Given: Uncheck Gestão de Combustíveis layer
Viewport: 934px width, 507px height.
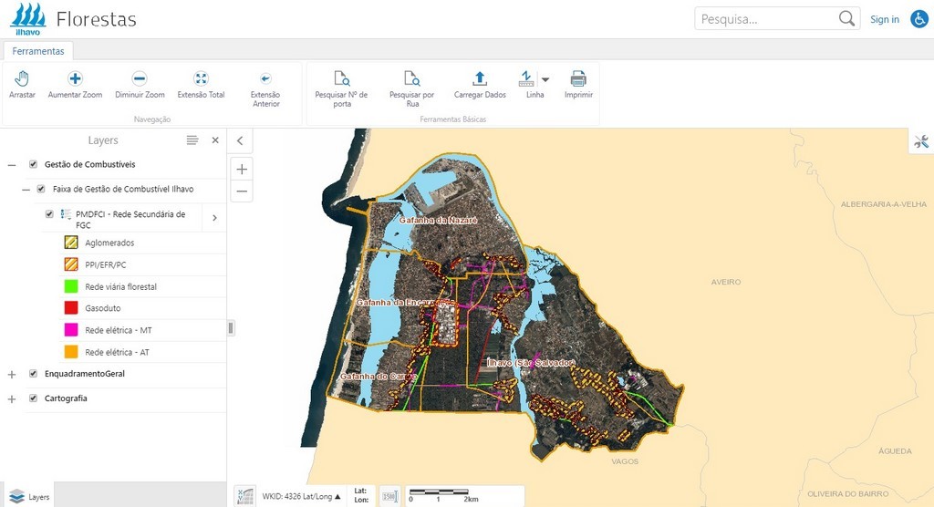Looking at the screenshot, I should click(34, 164).
